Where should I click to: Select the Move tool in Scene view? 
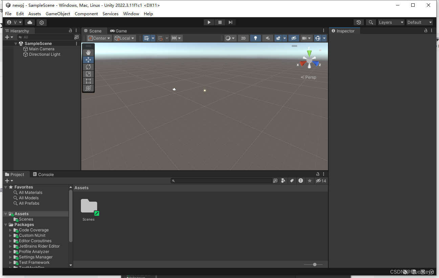(88, 59)
